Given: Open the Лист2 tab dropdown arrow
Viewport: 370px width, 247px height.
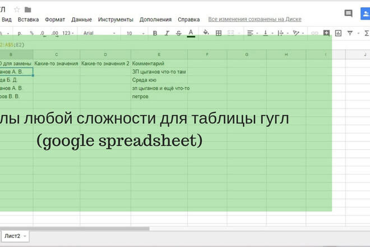Looking at the screenshot, I should pyautogui.click(x=25, y=236).
